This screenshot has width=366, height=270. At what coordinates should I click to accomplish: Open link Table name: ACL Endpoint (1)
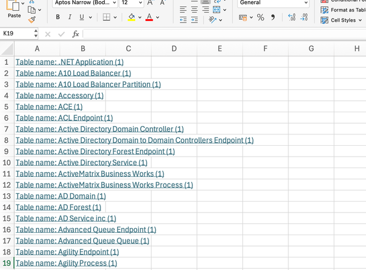(x=64, y=118)
